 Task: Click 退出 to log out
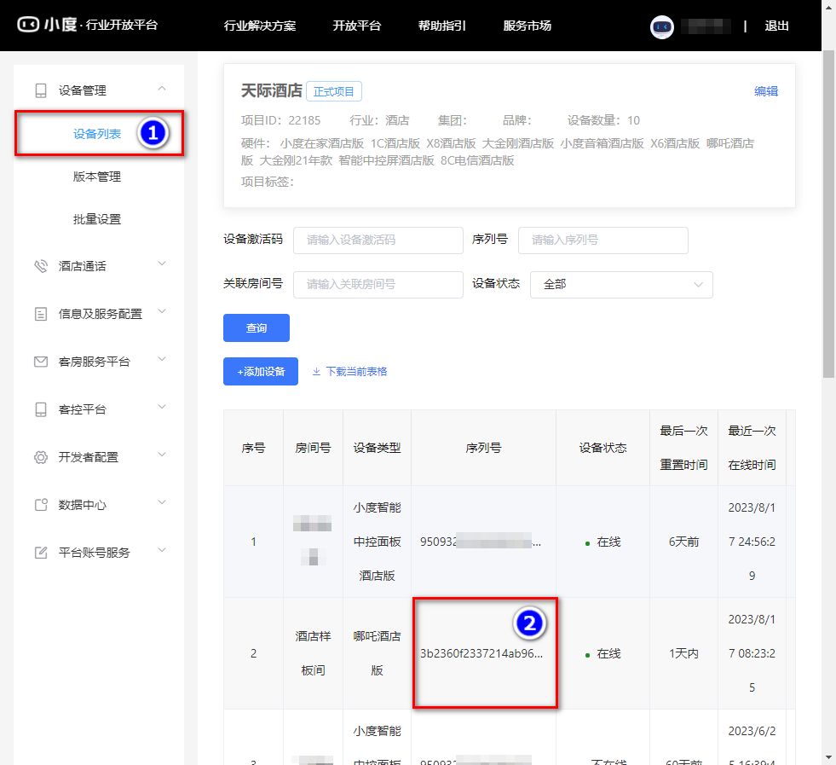pos(776,26)
